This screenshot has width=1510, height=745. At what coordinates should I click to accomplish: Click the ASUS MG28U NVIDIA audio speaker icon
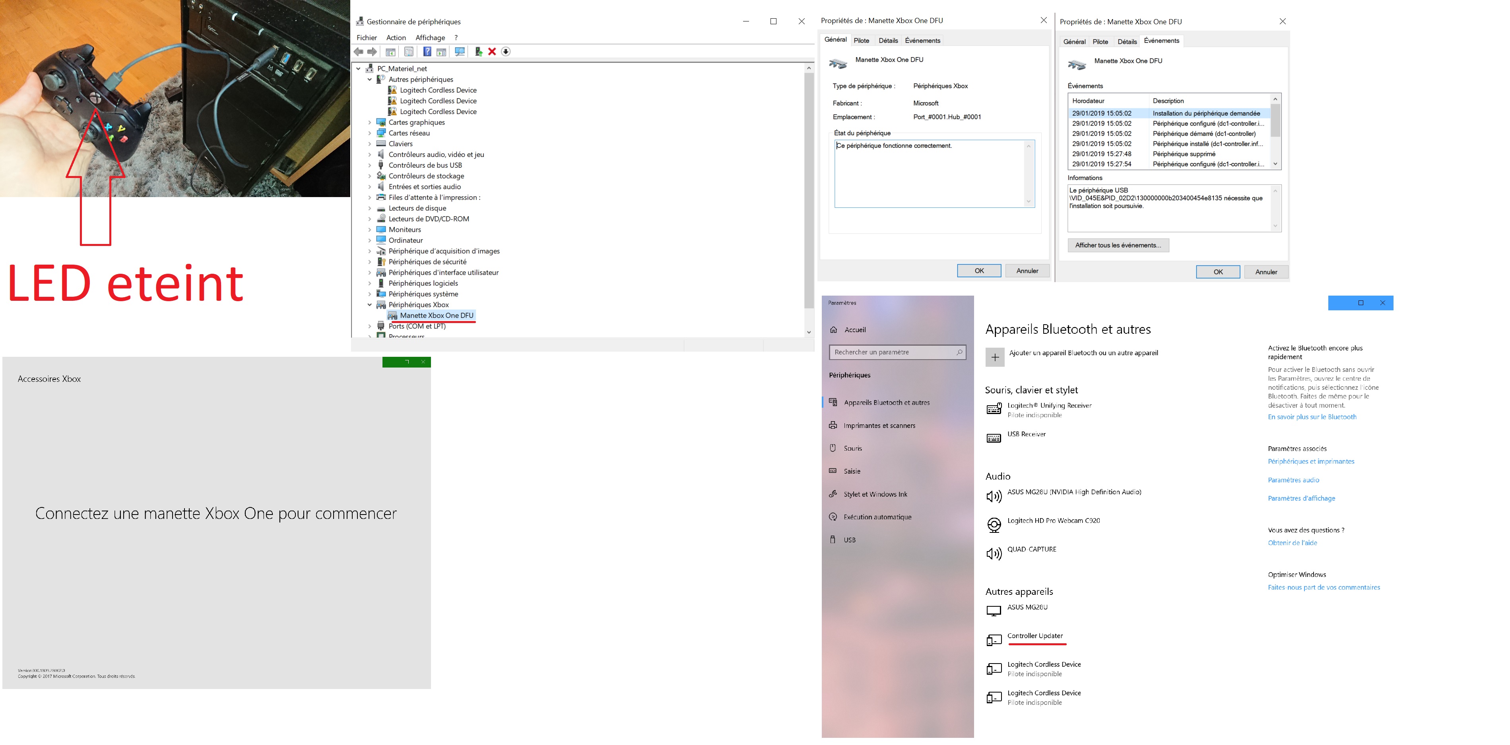pyautogui.click(x=994, y=497)
